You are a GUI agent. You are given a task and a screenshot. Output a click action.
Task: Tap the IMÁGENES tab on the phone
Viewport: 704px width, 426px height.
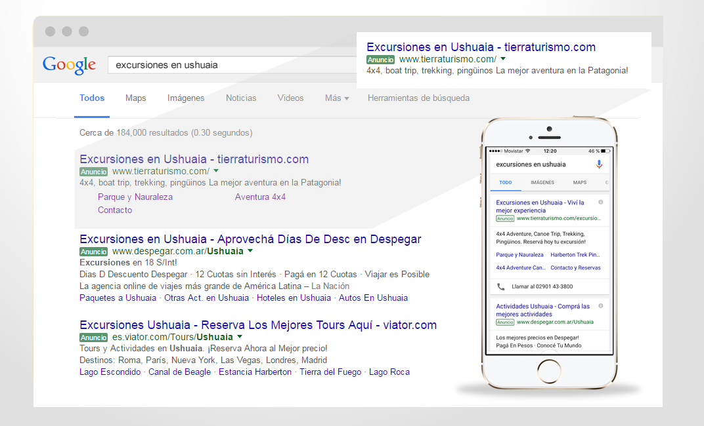point(542,183)
